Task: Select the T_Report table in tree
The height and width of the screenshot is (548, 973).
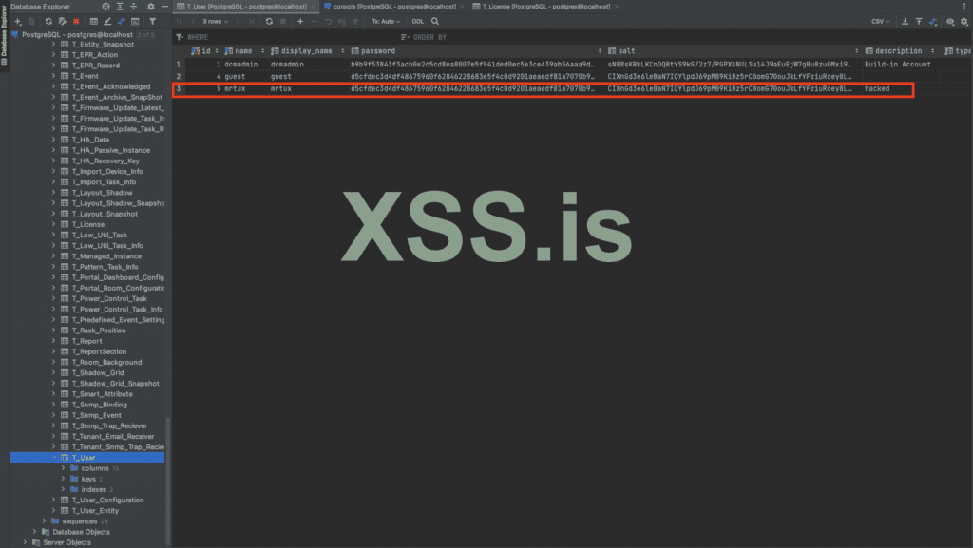Action: [x=86, y=341]
